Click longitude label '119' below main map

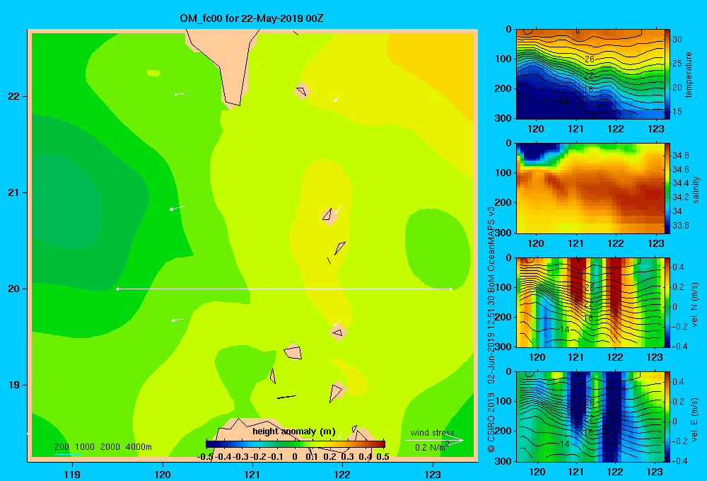(72, 474)
